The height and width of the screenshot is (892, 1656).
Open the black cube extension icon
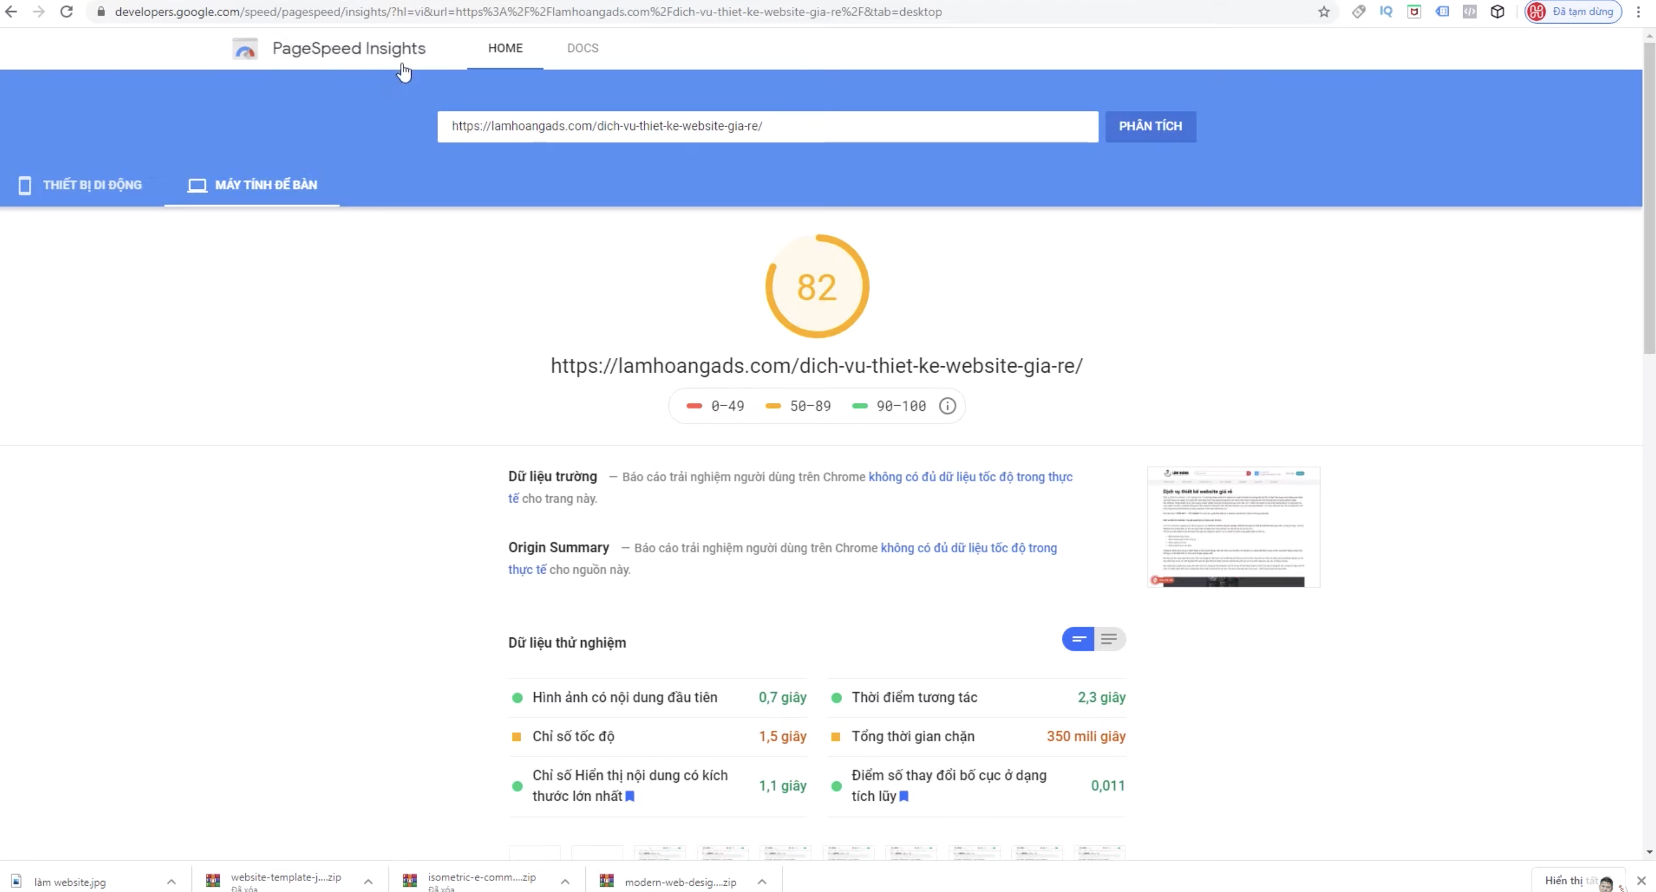coord(1497,12)
